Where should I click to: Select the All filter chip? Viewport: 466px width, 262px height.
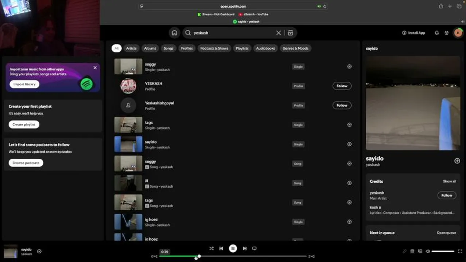pyautogui.click(x=116, y=48)
